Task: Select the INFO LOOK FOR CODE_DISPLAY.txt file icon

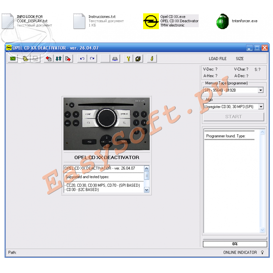Action: pos(7,21)
